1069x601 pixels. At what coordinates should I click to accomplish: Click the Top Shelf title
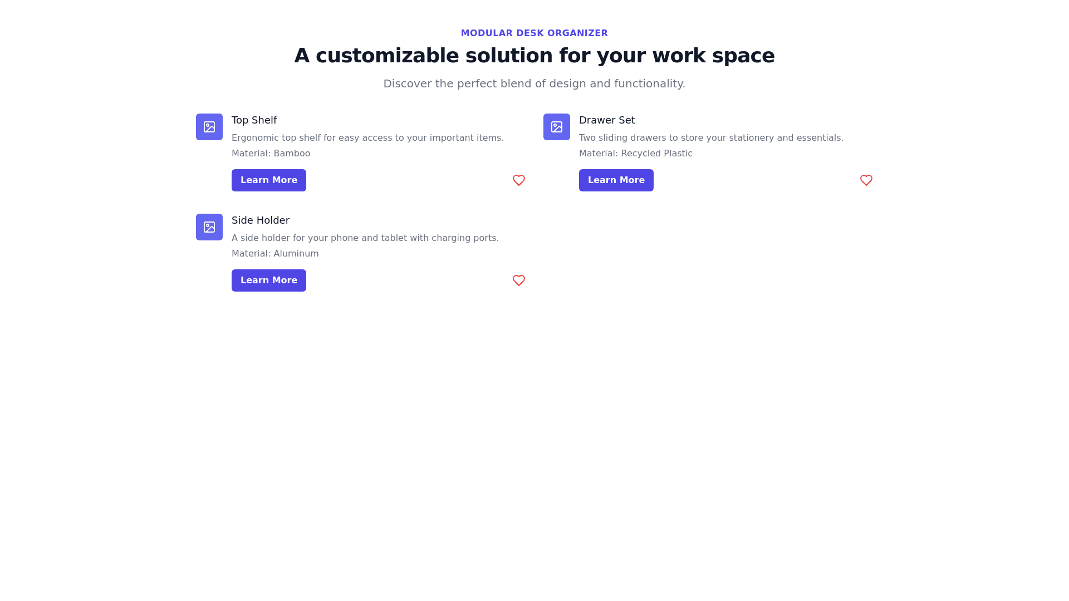click(x=254, y=120)
